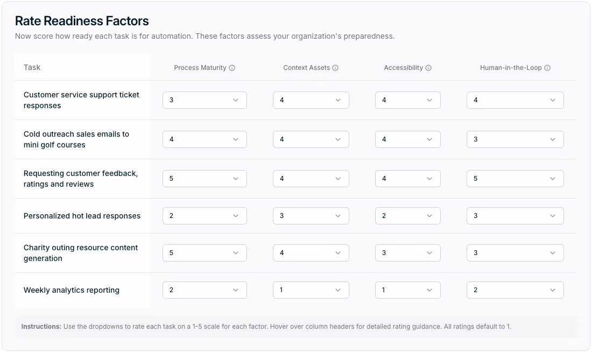Open Process Maturity dropdown for Customer service tickets

[205, 100]
